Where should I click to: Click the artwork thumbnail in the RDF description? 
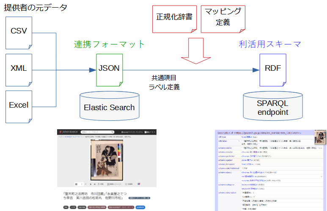click(320, 137)
